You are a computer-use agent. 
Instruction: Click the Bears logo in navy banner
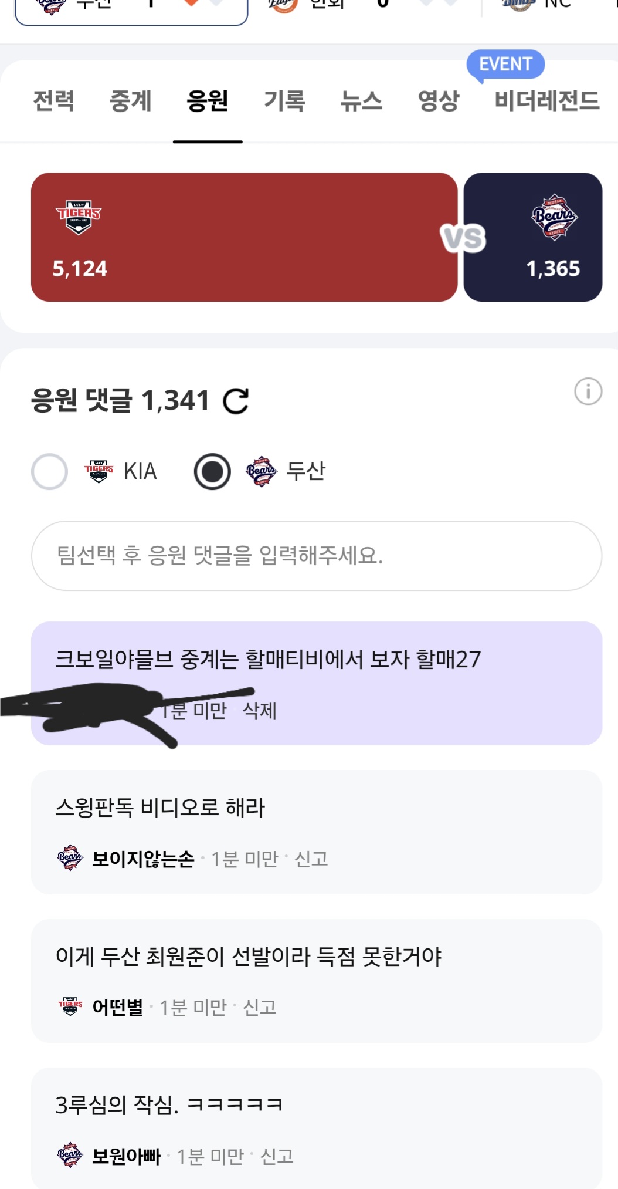click(x=554, y=217)
